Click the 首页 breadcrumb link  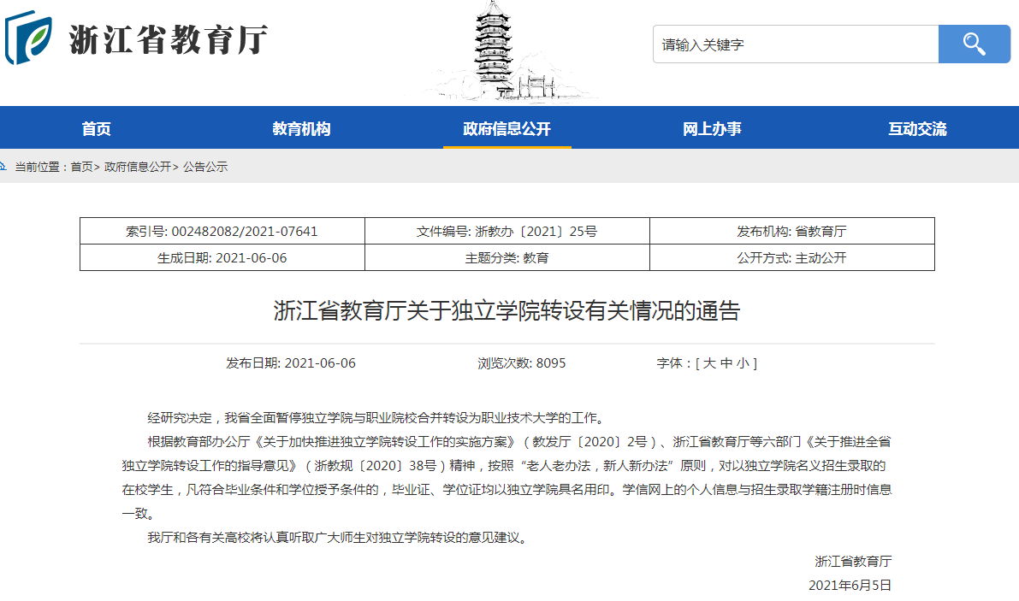pos(81,168)
